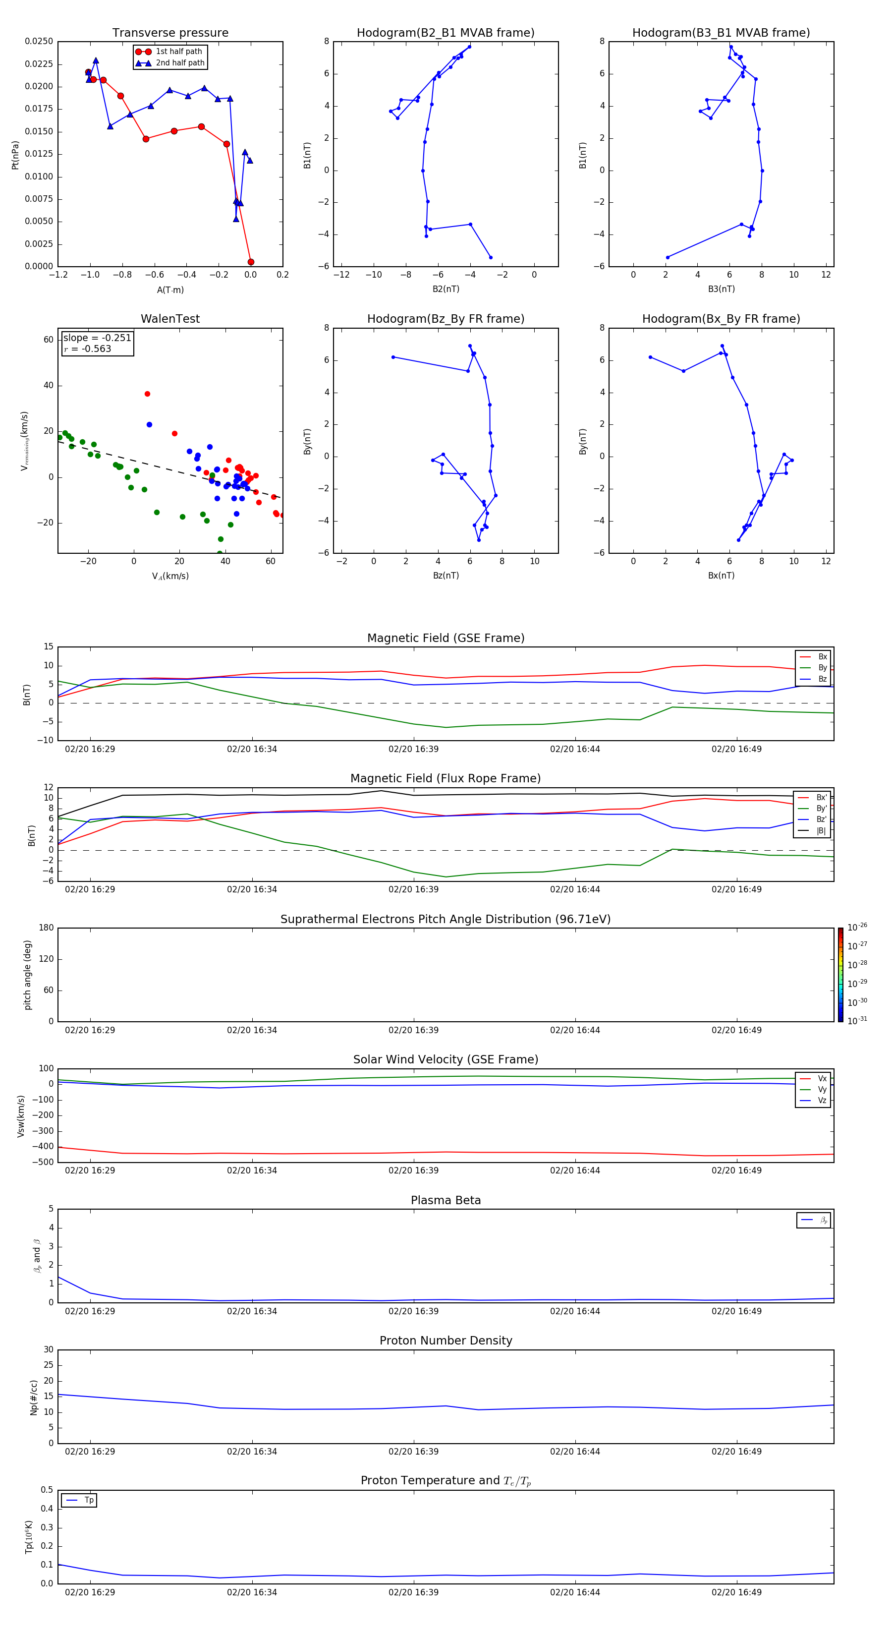892x1636 pixels.
Task: Click the "Plasma Beta" panel title
Action: [x=446, y=1201]
